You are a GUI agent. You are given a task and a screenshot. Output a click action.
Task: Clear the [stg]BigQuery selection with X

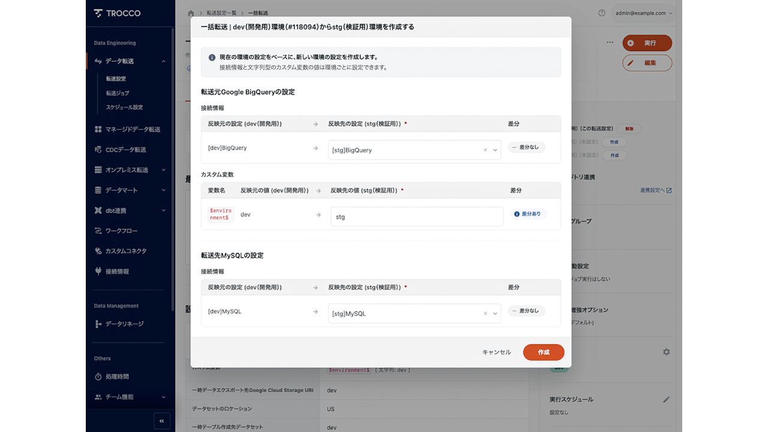(x=485, y=150)
